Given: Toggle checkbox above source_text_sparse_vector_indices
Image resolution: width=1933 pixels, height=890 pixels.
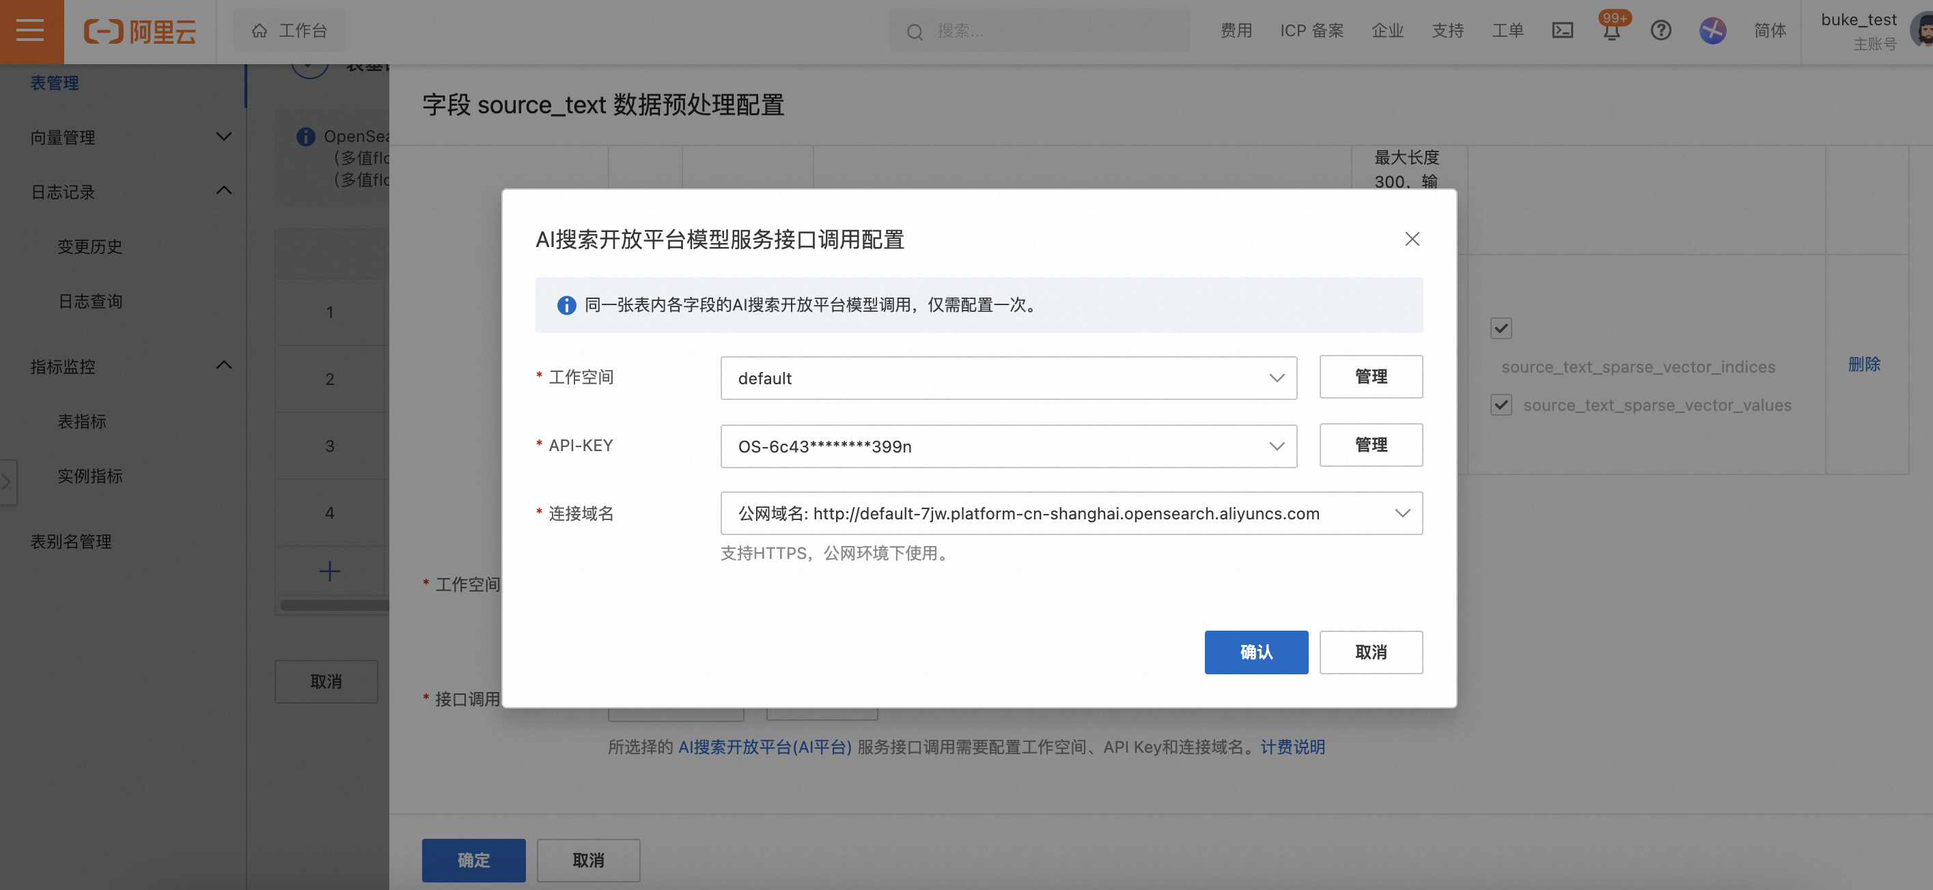Looking at the screenshot, I should point(1501,328).
